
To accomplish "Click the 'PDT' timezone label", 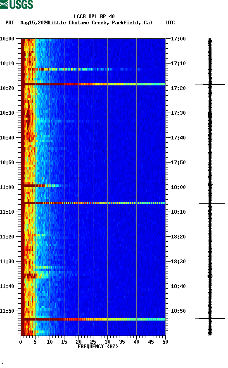I will click(9, 23).
